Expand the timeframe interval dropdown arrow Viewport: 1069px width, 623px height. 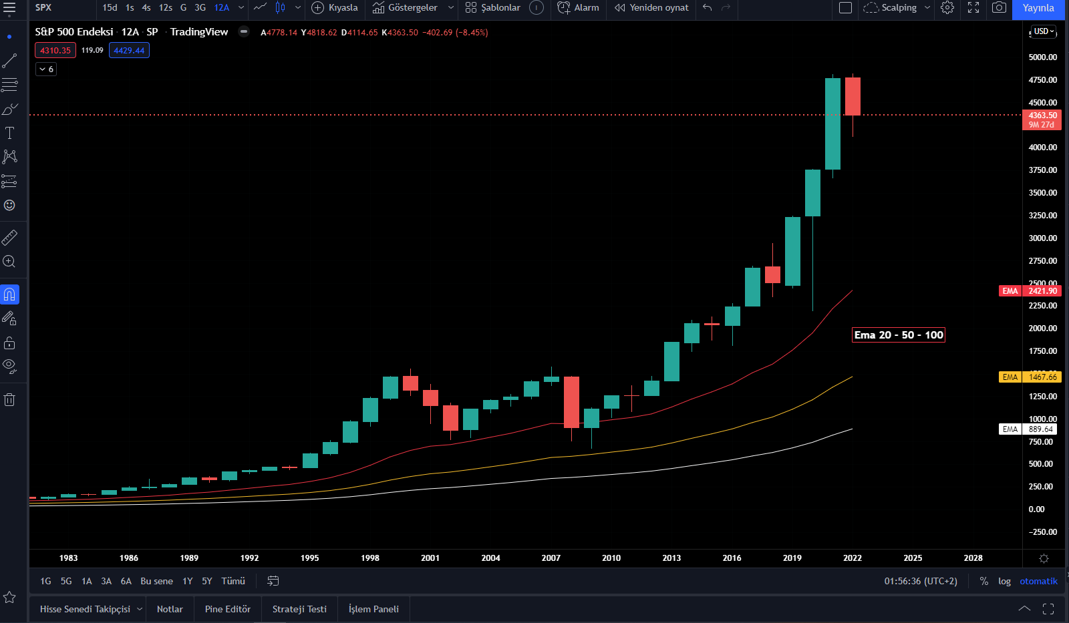coord(241,8)
